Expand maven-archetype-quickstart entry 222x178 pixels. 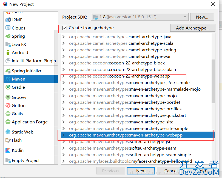64,115
